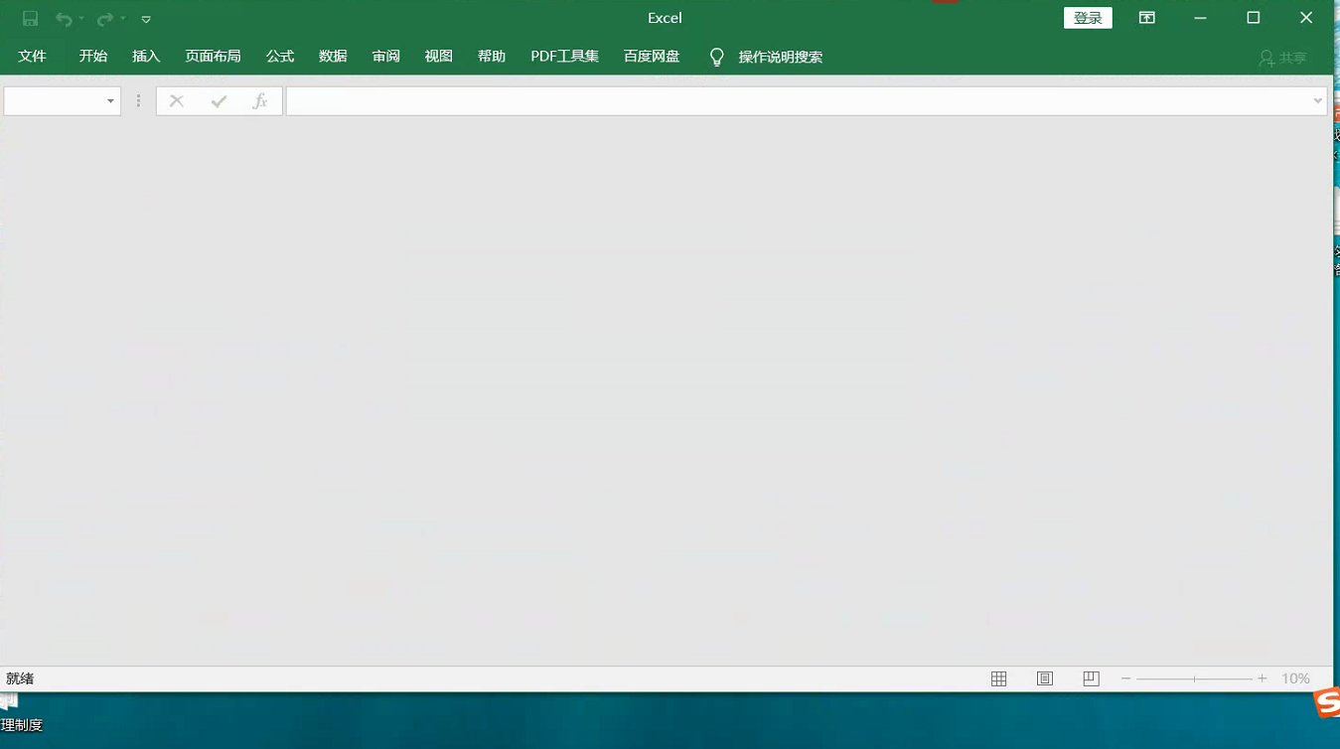Open the 帮助 ribbon tab

coord(492,57)
